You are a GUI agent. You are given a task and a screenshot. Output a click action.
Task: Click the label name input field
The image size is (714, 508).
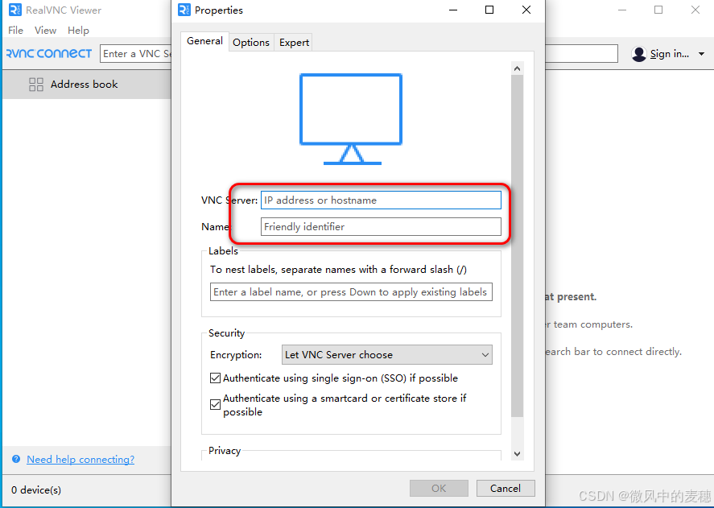351,292
